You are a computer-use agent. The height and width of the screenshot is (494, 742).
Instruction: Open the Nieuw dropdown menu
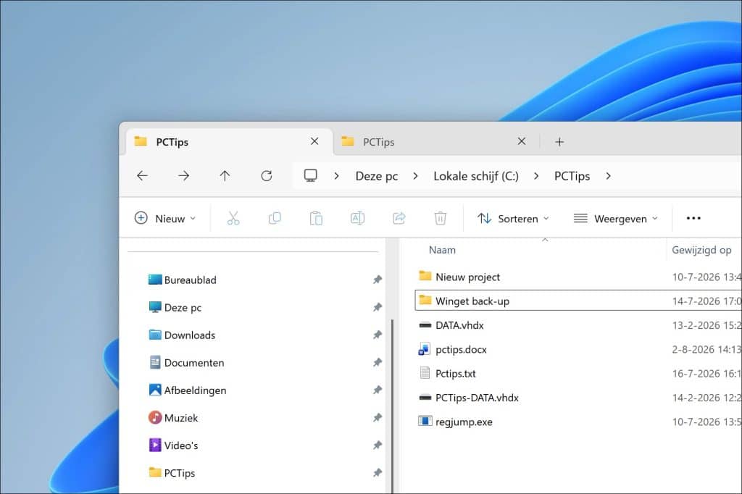tap(165, 218)
